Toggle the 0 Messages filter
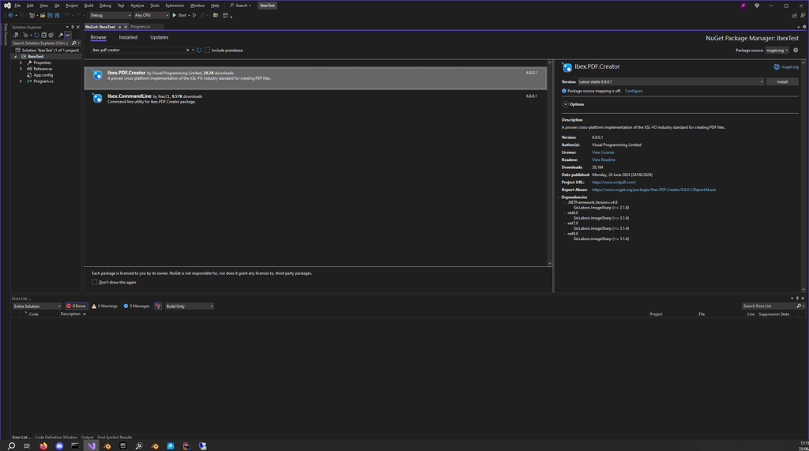The image size is (809, 451). click(x=137, y=306)
